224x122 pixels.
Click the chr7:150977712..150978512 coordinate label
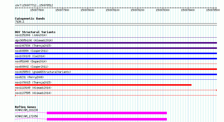34,5
